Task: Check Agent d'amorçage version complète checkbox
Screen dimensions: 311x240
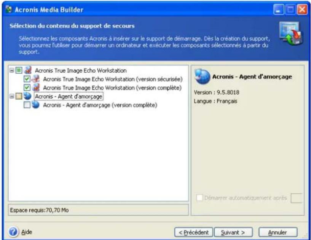Action: point(27,105)
